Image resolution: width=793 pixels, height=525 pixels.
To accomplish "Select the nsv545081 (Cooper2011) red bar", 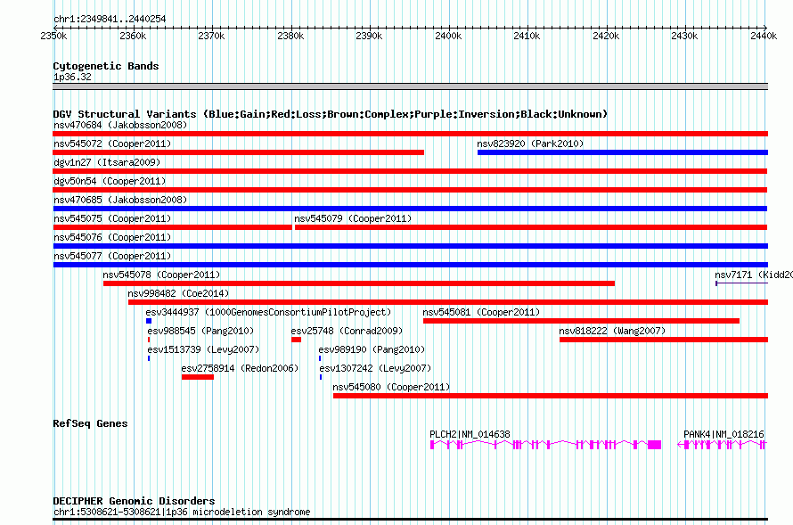I will (581, 321).
